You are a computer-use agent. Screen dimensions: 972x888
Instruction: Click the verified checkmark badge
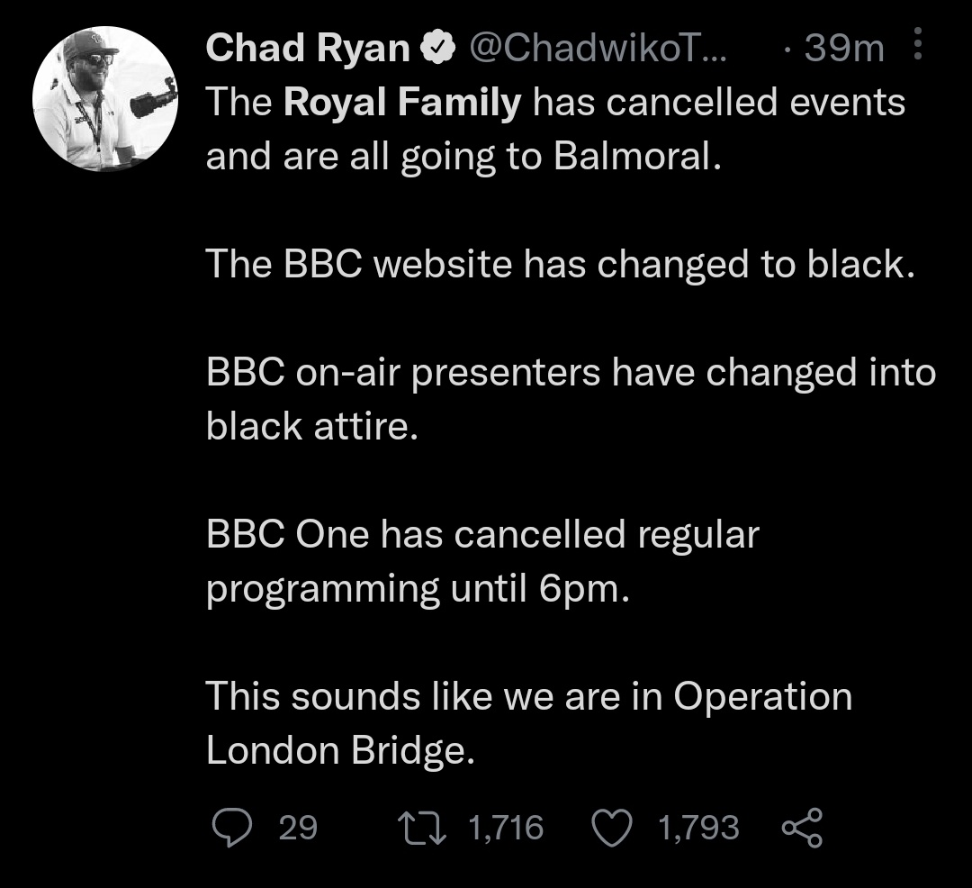(x=438, y=48)
